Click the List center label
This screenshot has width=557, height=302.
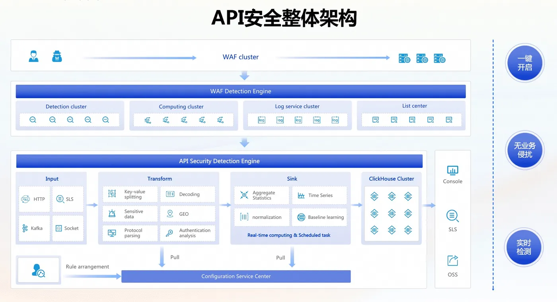click(x=415, y=106)
